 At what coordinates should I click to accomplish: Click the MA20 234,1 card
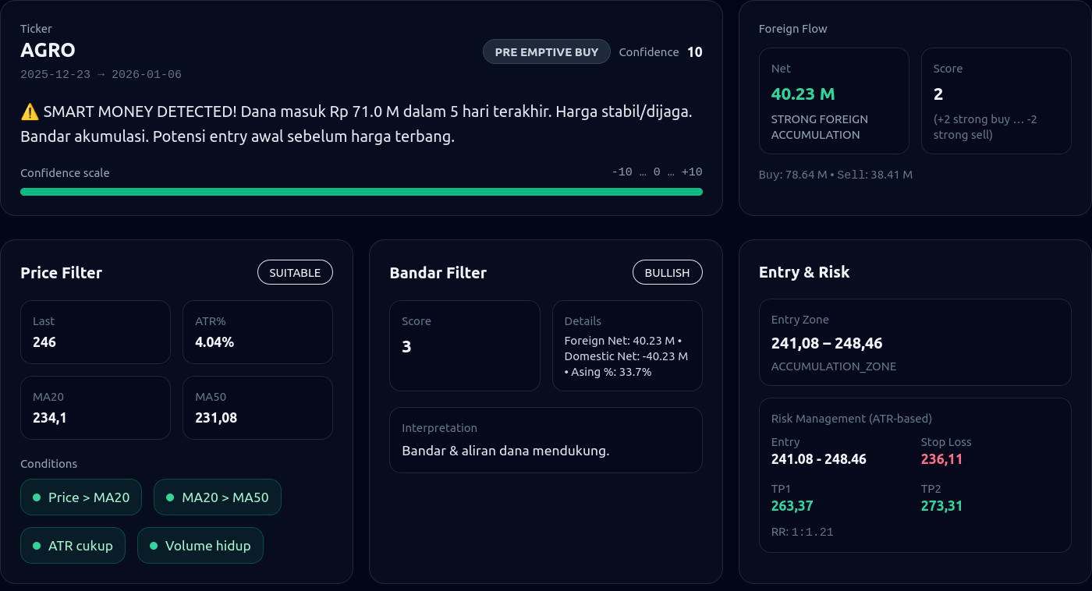pyautogui.click(x=95, y=408)
